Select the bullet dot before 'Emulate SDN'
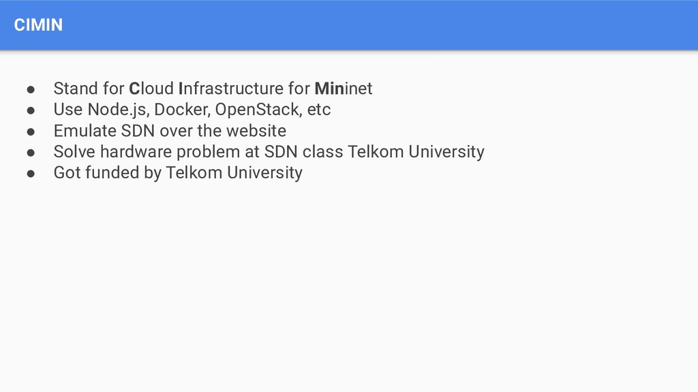 [31, 131]
